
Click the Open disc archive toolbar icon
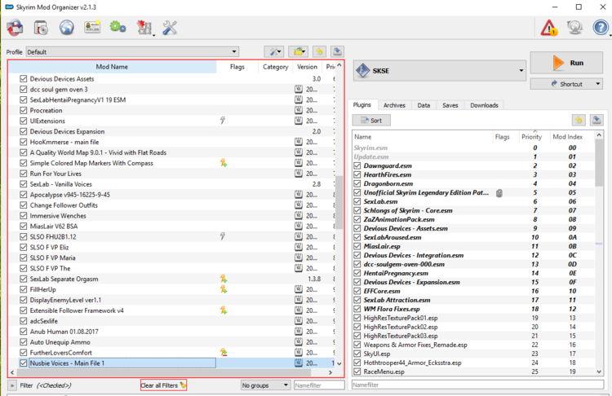(x=41, y=28)
